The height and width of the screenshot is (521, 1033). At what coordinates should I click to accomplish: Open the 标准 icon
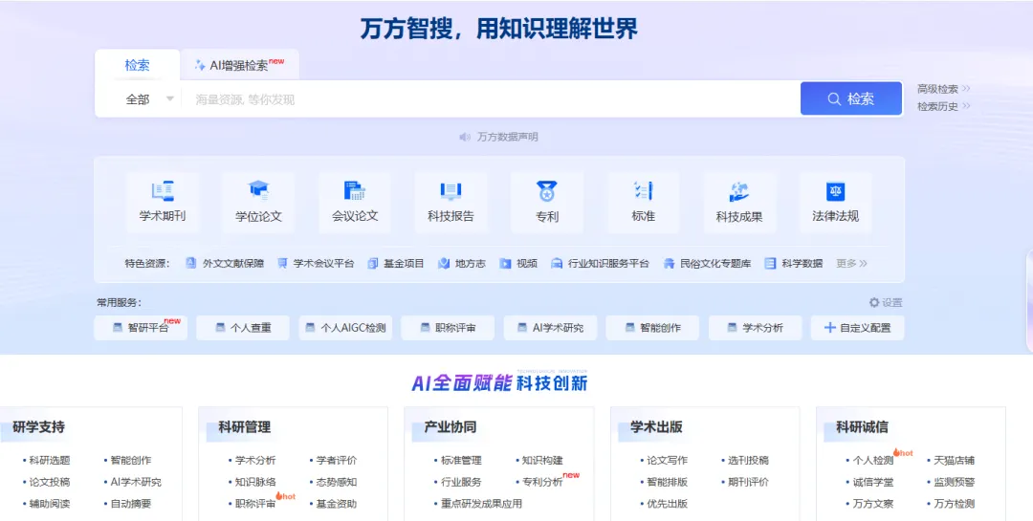click(x=643, y=191)
